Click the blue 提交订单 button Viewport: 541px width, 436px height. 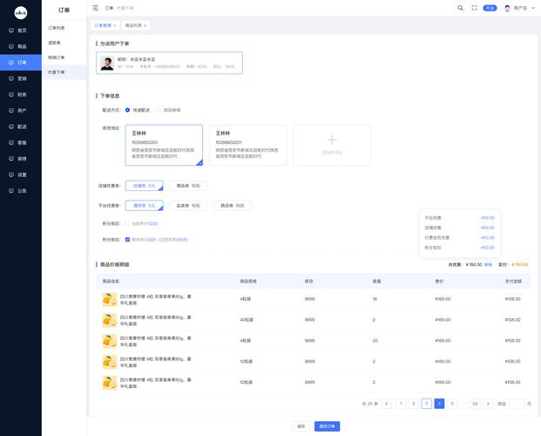(327, 426)
